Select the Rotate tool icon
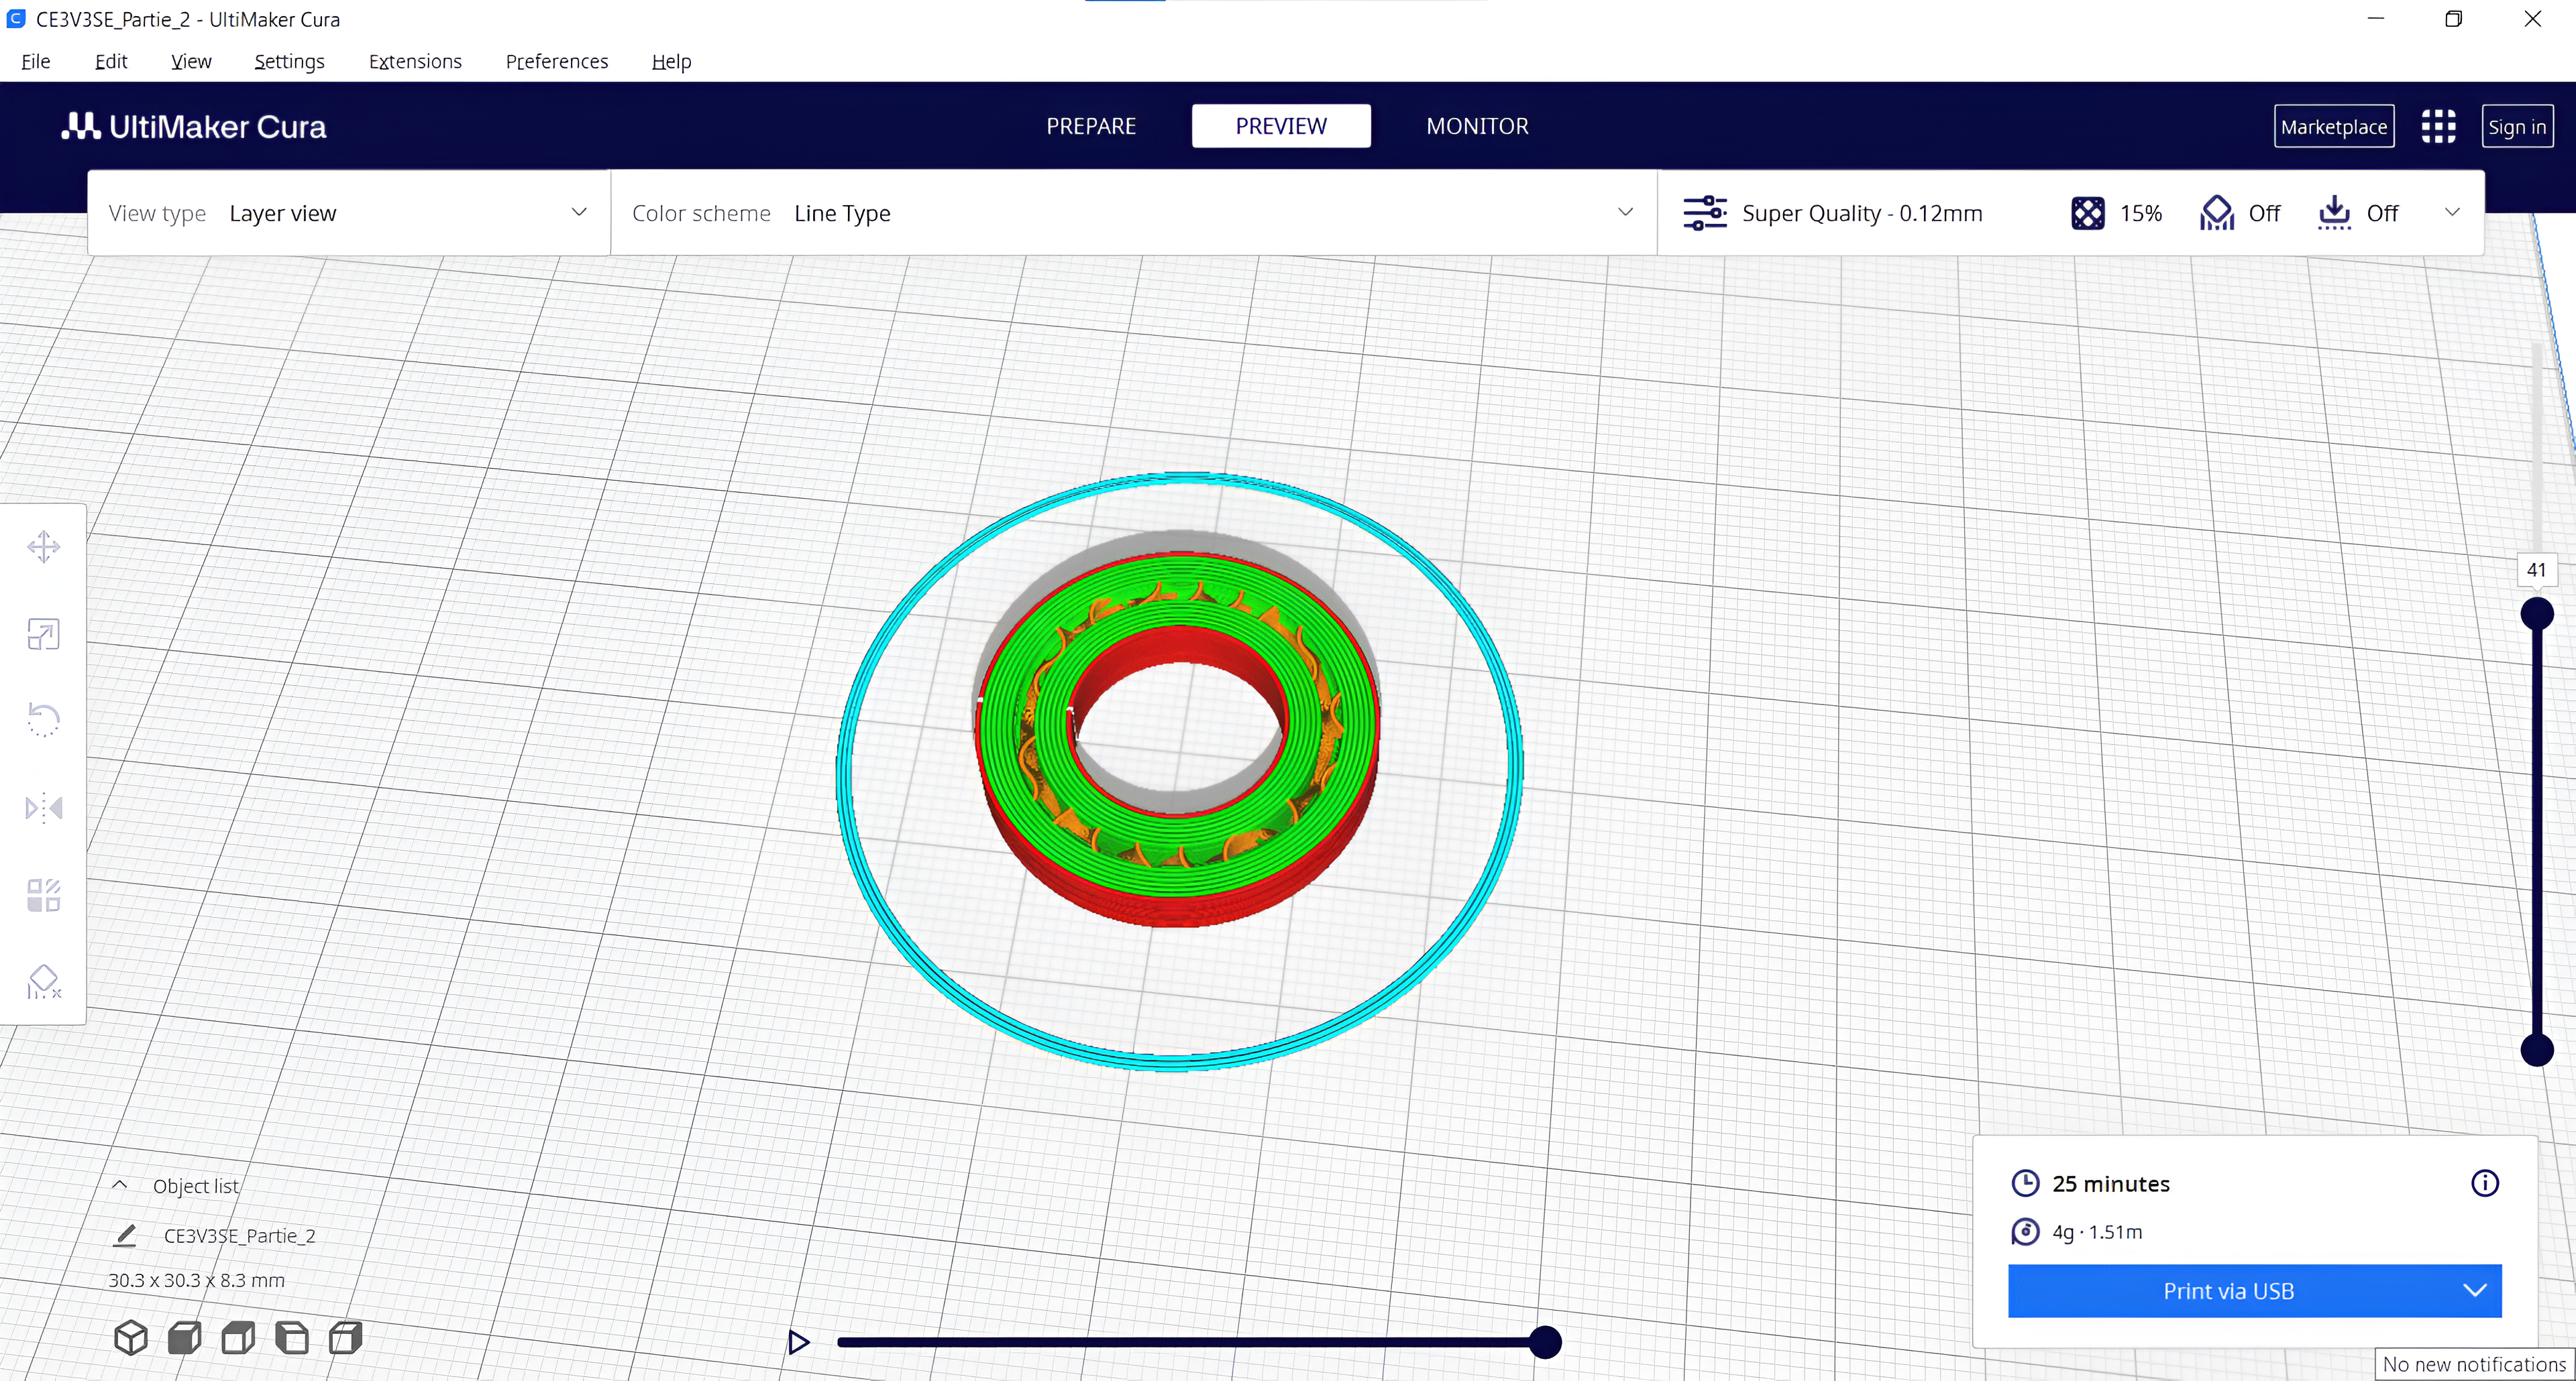The image size is (2576, 1381). [43, 719]
